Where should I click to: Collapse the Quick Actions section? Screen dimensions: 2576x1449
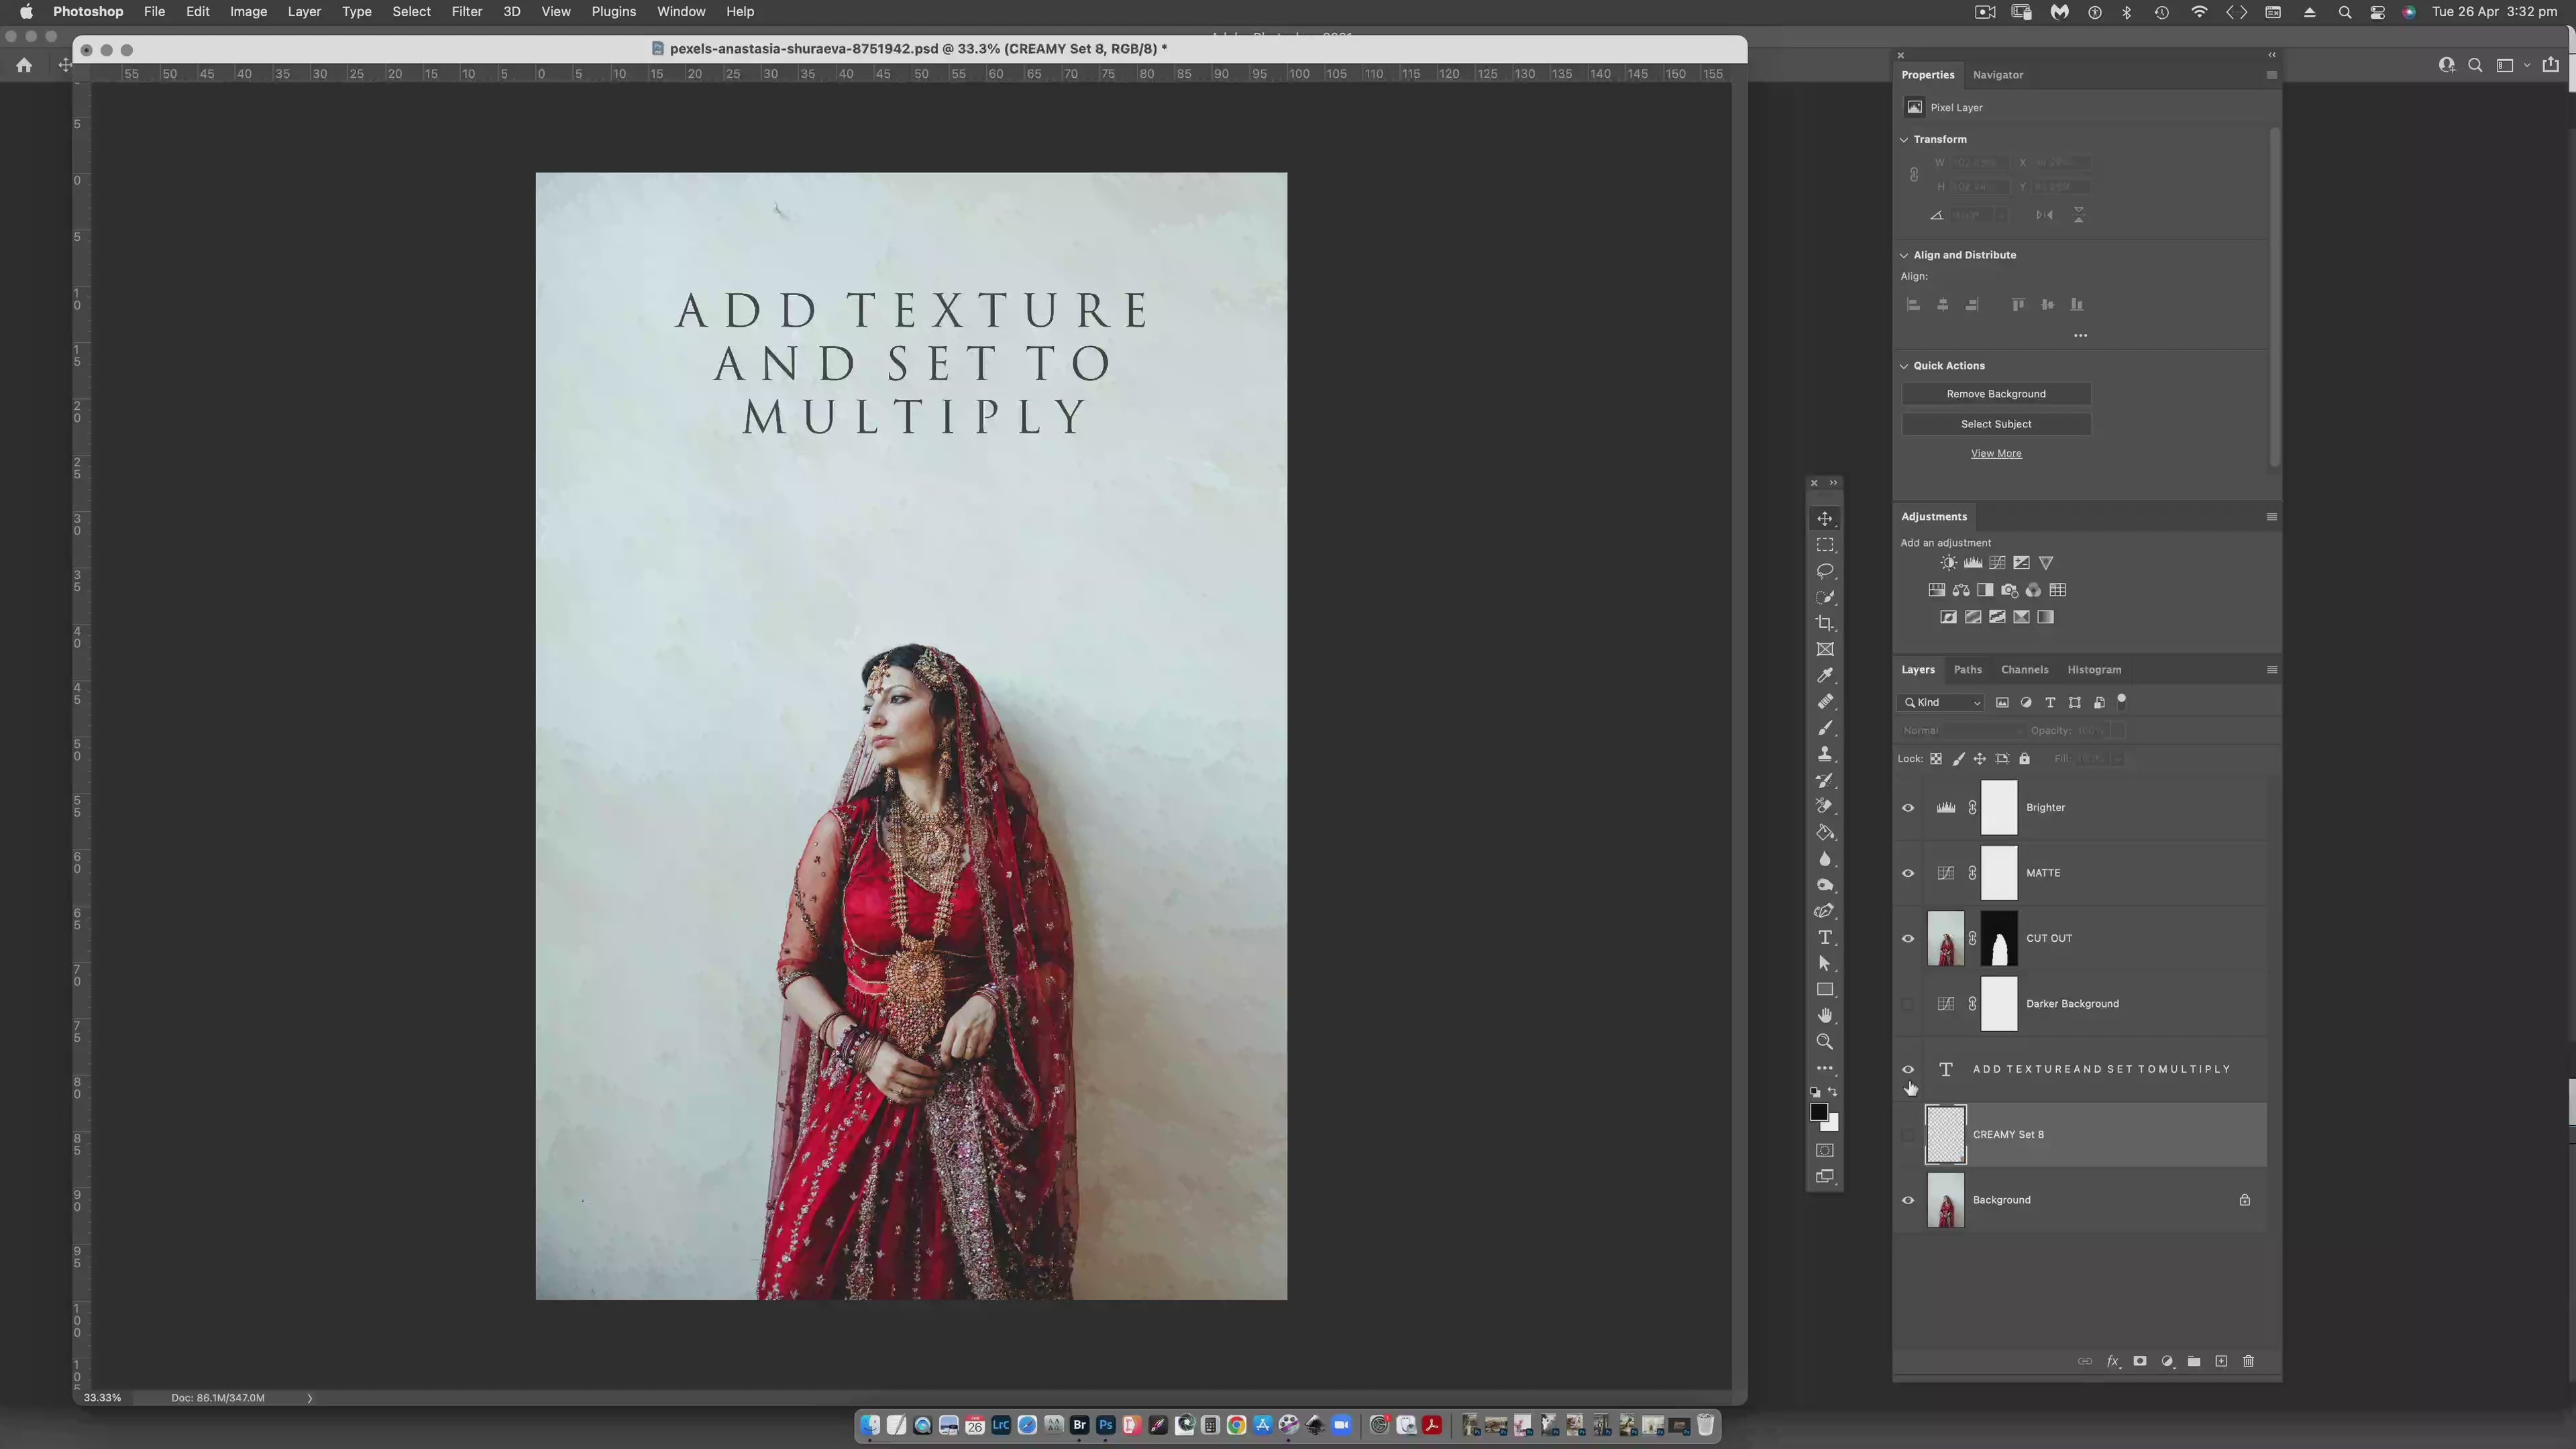(x=1904, y=366)
